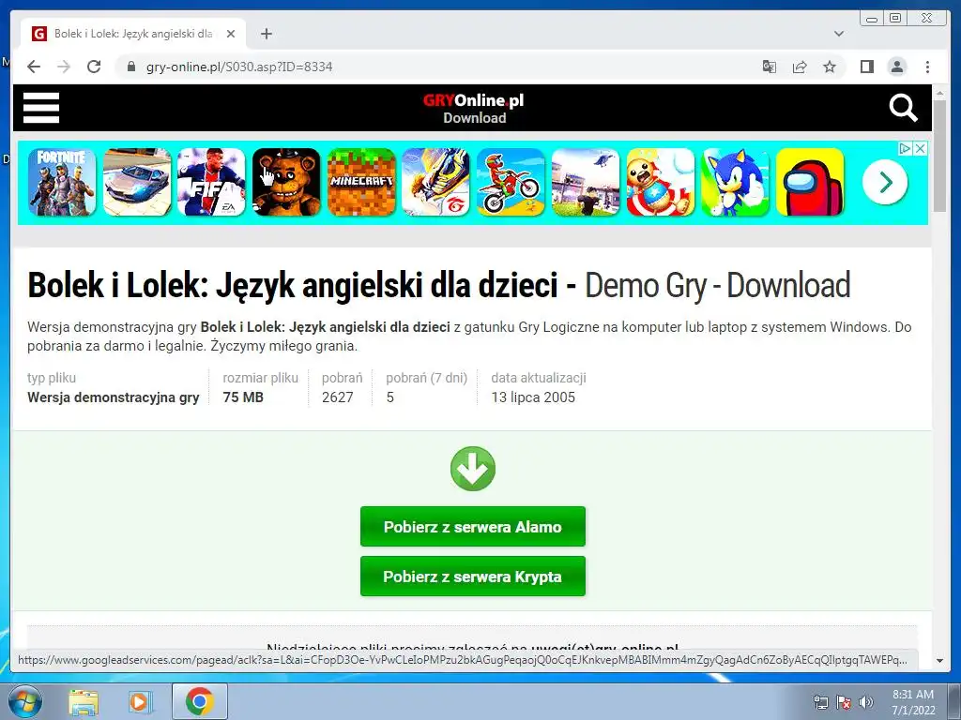Click the scrollbar up arrow
Image resolution: width=961 pixels, height=720 pixels.
coord(938,93)
